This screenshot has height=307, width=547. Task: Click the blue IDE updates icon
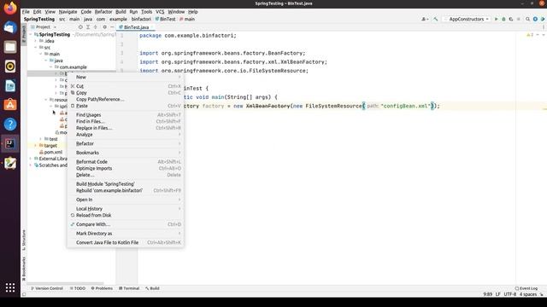535,19
